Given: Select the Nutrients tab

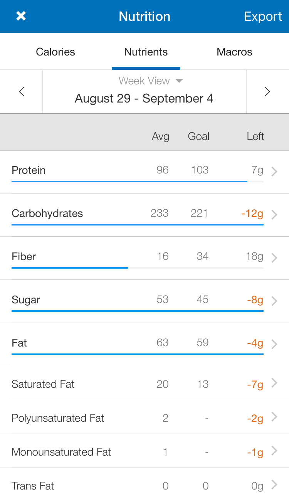Looking at the screenshot, I should 146,52.
